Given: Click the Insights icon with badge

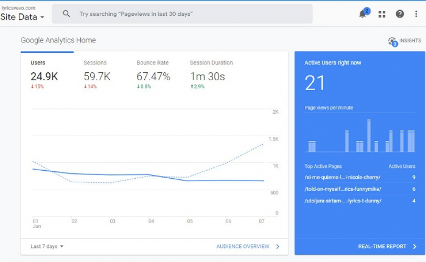Looking at the screenshot, I should point(392,41).
